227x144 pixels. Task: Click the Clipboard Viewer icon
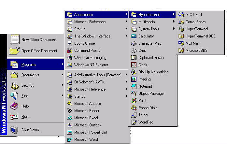pyautogui.click(x=134, y=58)
